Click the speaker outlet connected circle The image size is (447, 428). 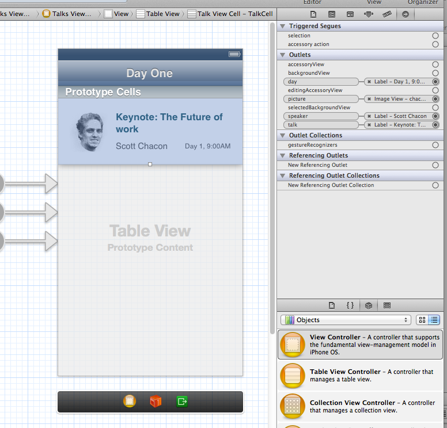point(435,116)
